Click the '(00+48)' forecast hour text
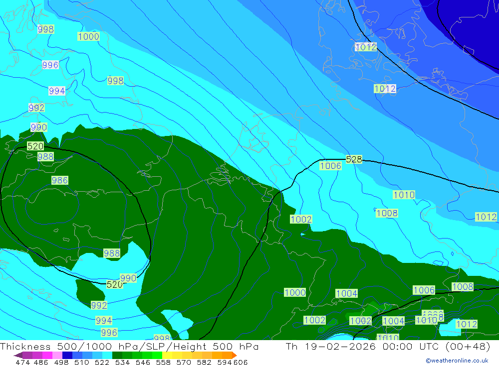The width and height of the screenshot is (499, 365). click(x=468, y=346)
